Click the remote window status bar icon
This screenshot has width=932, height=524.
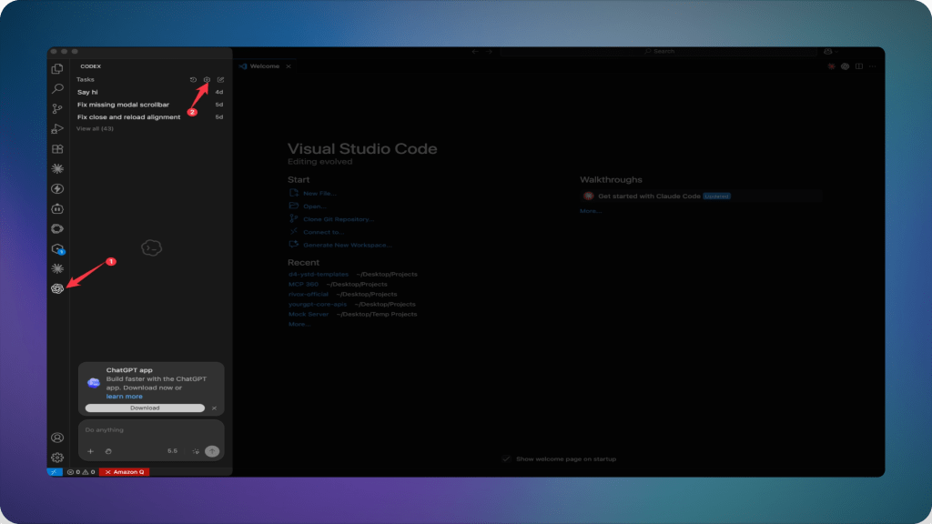click(x=55, y=472)
